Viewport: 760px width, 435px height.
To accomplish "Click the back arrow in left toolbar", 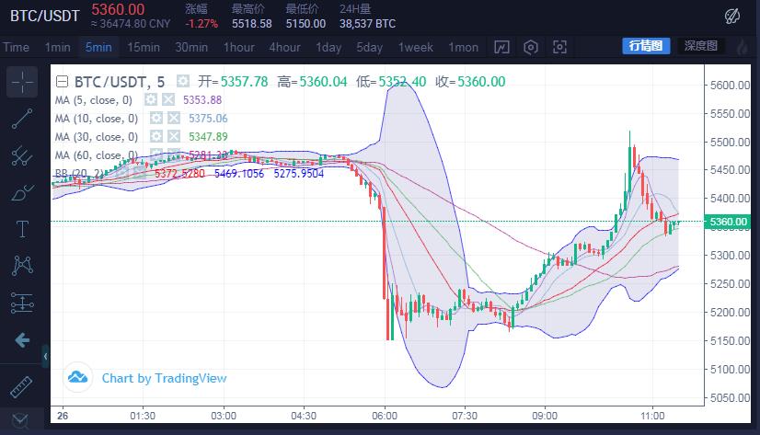I will point(23,340).
